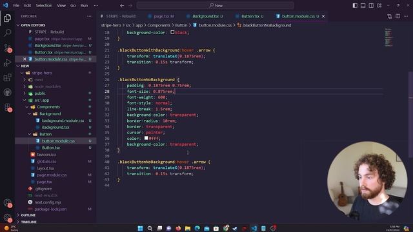413x232 pixels.
Task: Open Customize Layout options
Action: [379, 5]
